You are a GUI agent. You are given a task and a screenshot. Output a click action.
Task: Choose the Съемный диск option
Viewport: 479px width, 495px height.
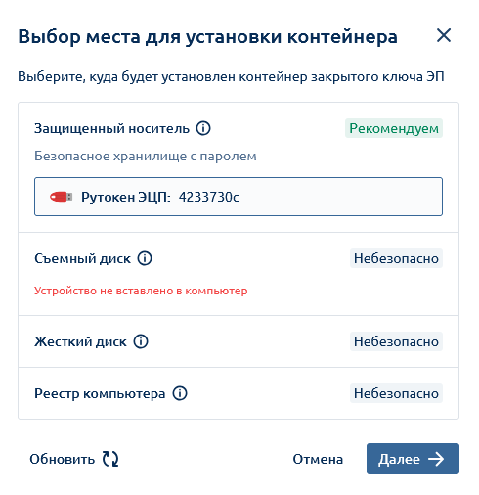239,274
